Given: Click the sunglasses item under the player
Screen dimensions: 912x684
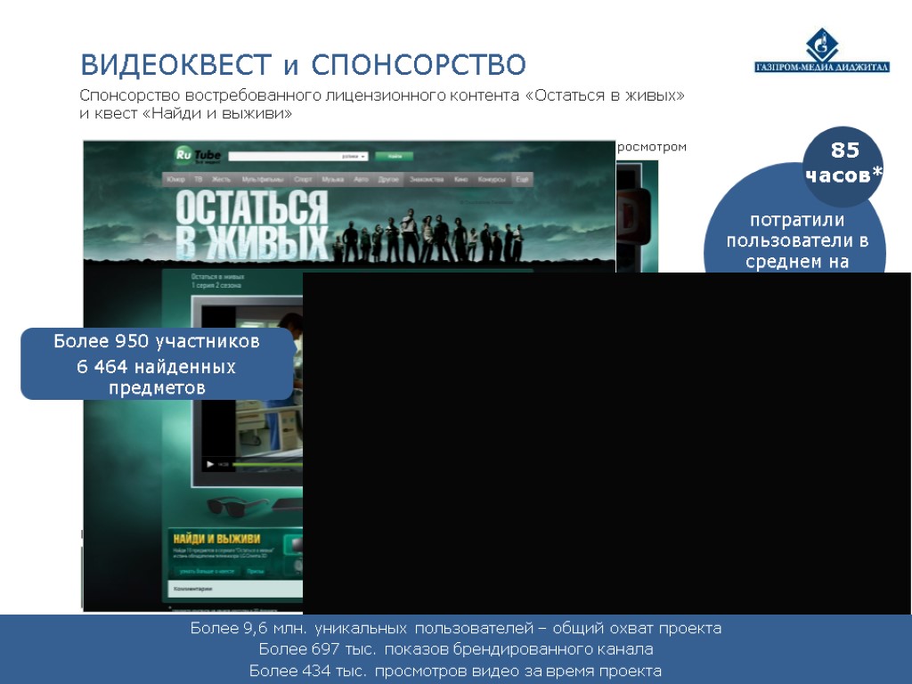Looking at the screenshot, I should (233, 507).
